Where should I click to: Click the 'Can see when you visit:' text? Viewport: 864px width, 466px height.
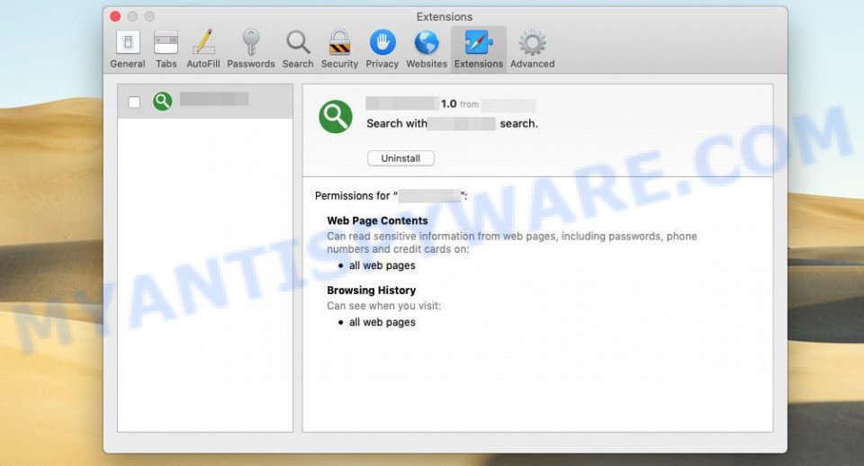[x=383, y=306]
